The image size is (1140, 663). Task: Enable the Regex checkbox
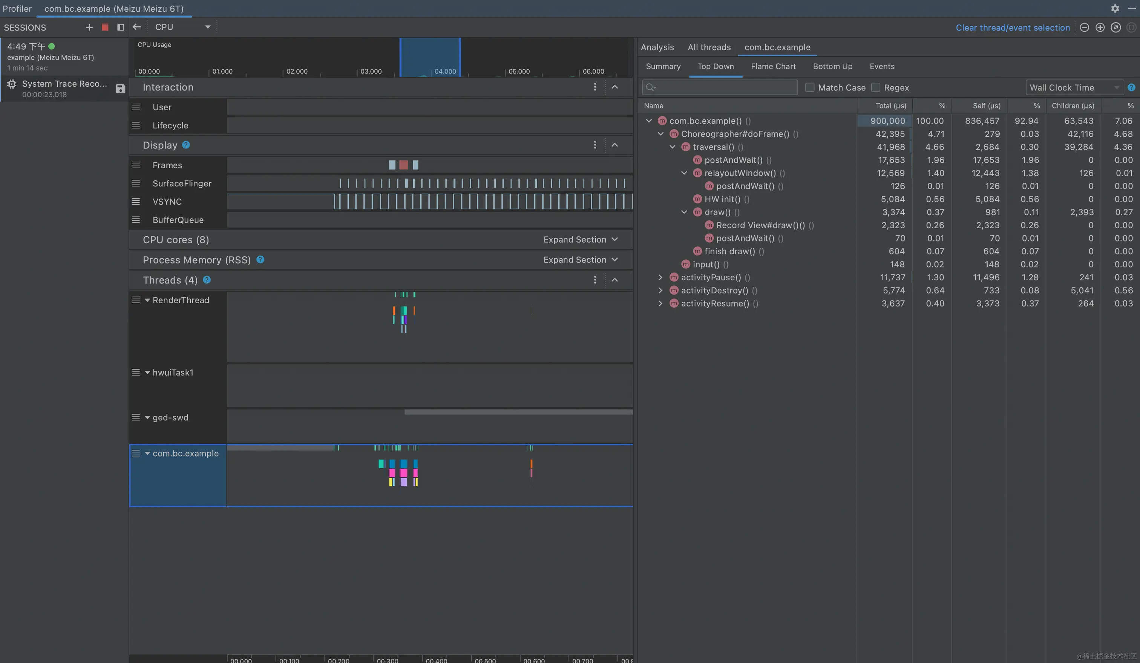[x=876, y=88]
